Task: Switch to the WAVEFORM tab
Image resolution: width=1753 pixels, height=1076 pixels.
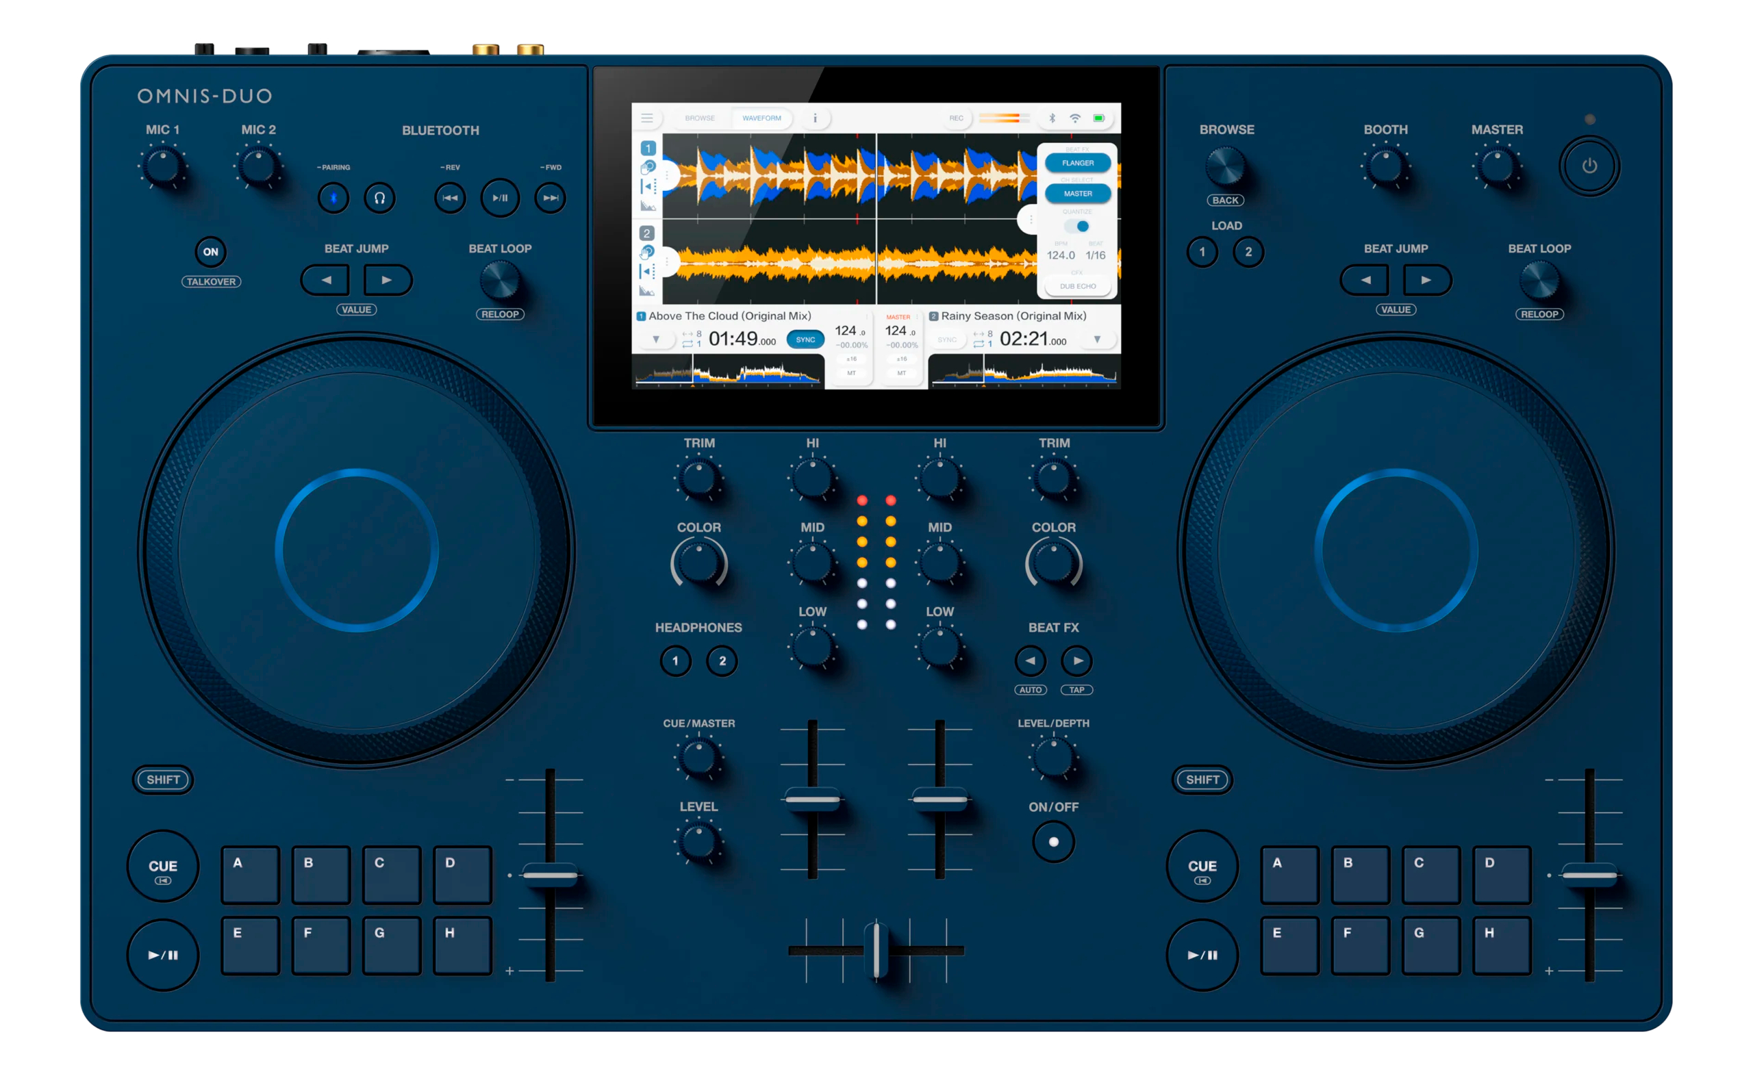Action: [761, 118]
